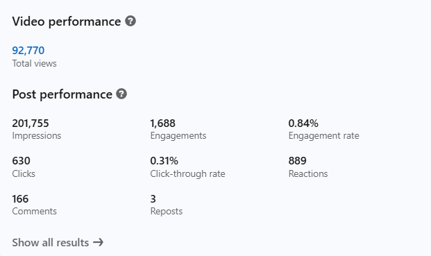Select the Post performance heading
This screenshot has width=431, height=256.
click(x=62, y=94)
